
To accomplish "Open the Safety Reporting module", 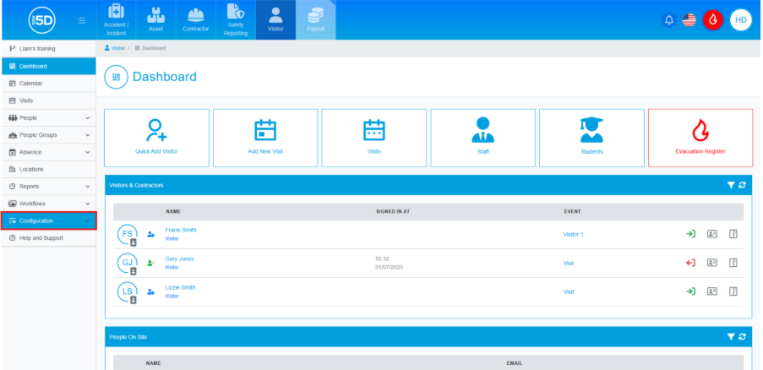I will point(236,20).
